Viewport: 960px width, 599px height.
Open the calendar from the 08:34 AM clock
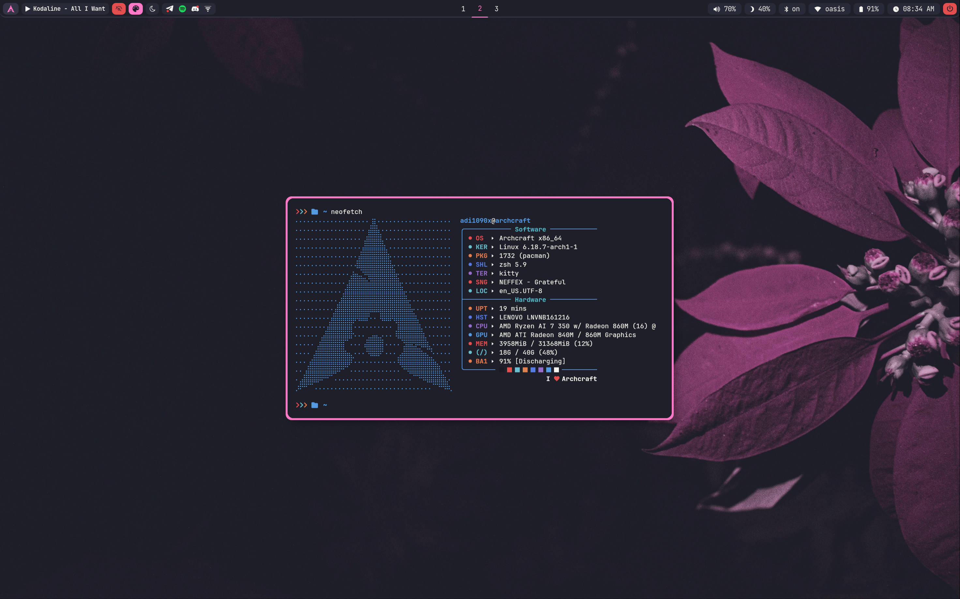[x=914, y=9]
